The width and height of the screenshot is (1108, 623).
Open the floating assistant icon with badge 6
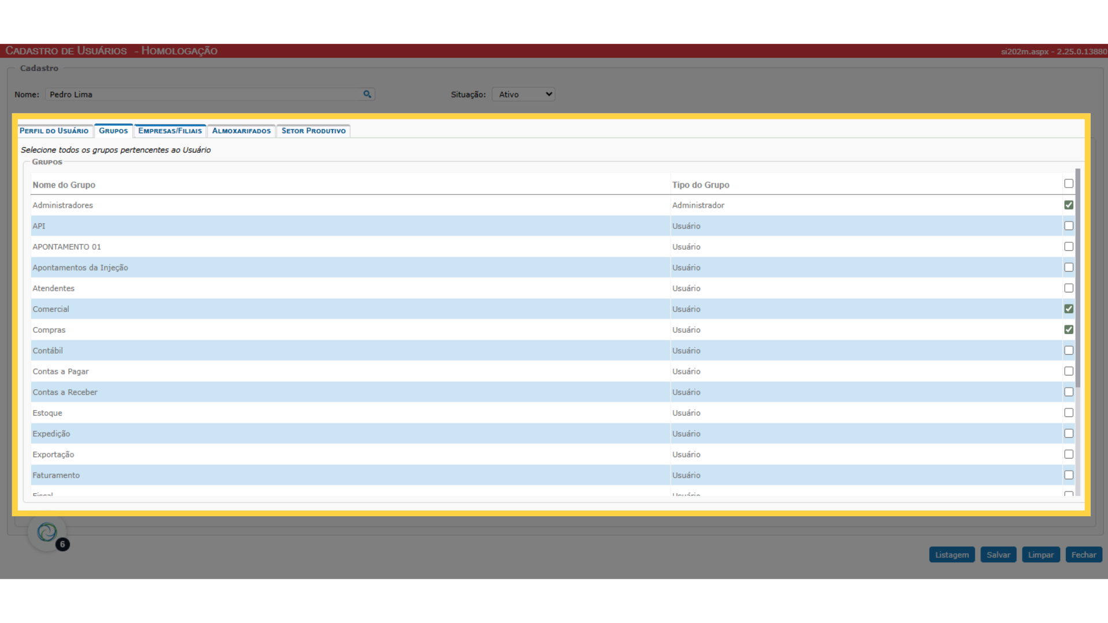(x=47, y=532)
